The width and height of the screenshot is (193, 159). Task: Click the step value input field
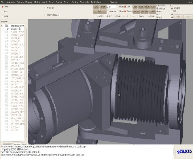coord(111,7)
